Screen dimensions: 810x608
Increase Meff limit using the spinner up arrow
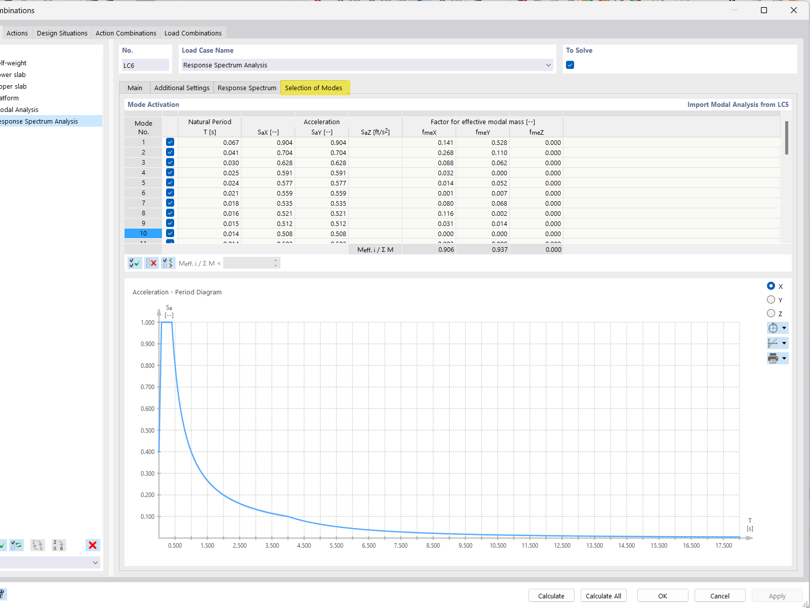tap(275, 260)
